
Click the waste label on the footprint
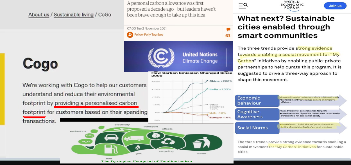201,154
